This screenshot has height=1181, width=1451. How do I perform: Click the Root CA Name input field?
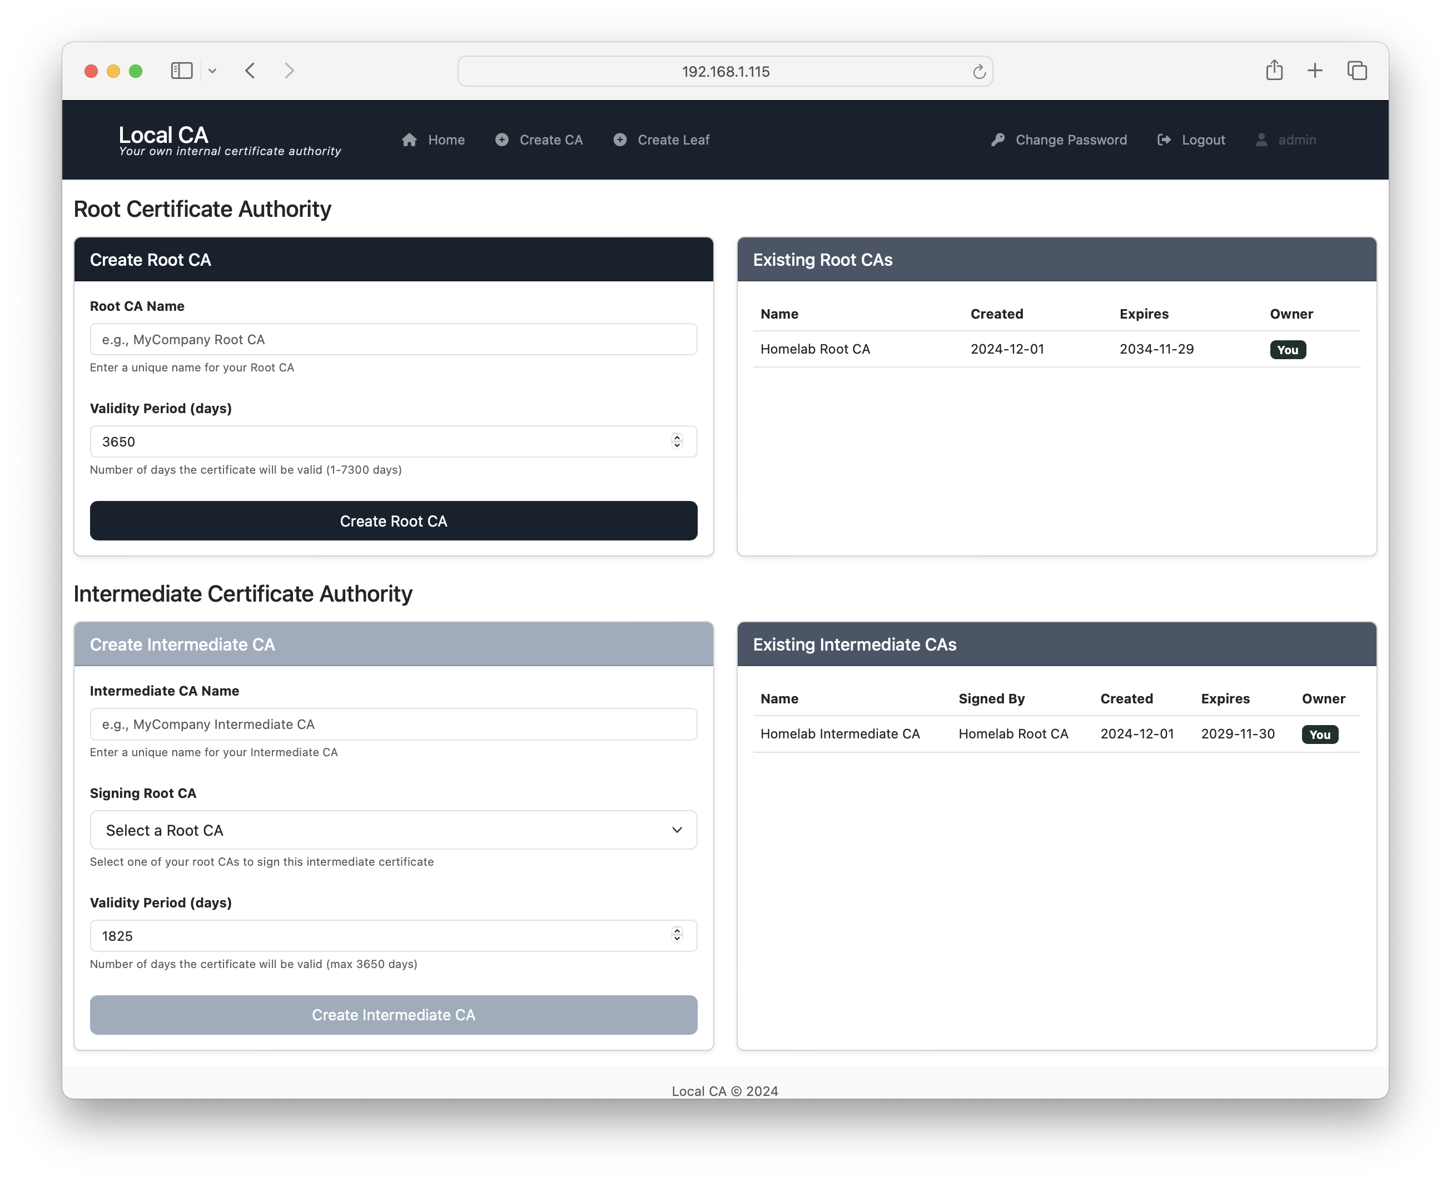393,339
